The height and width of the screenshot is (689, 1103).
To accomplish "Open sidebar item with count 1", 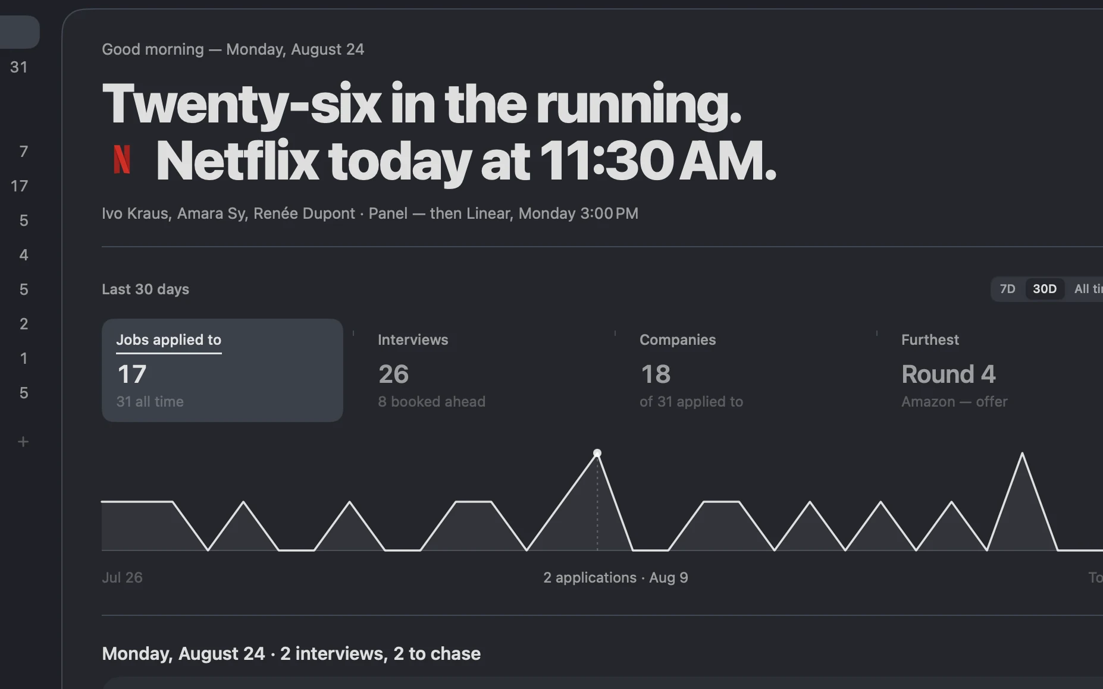I will pos(24,358).
